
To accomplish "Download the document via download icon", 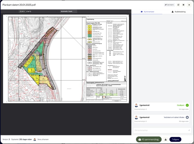I will pyautogui.click(x=165, y=139).
